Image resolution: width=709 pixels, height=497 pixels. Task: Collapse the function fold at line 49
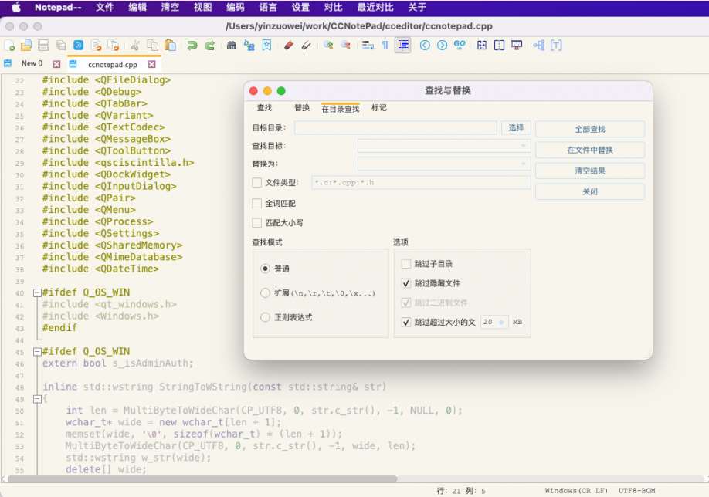click(38, 399)
